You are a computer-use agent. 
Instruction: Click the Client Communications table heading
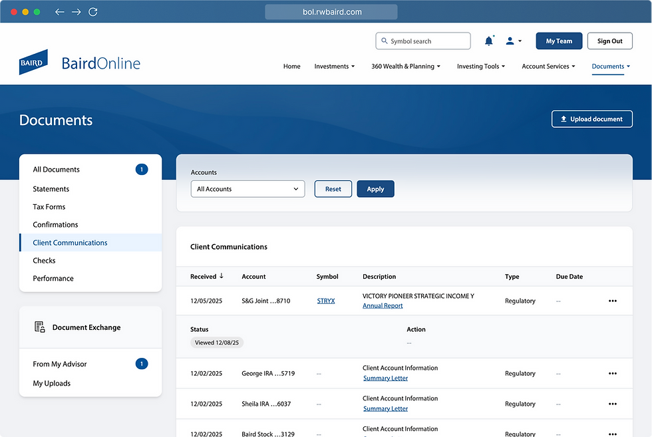229,247
